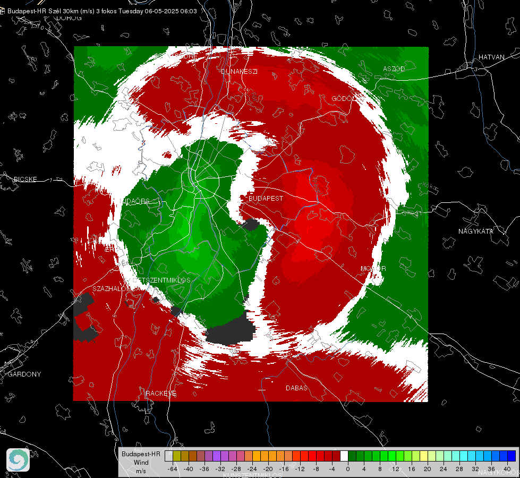This screenshot has width=520, height=478.
Task: Select the -64 value on the legend scale
Action: pyautogui.click(x=172, y=469)
